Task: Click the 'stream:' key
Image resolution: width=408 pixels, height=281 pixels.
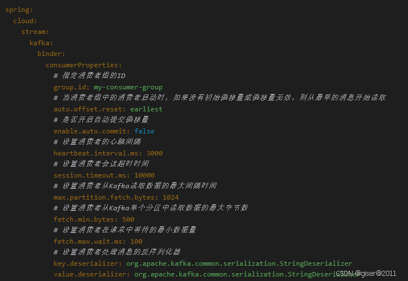Action: [35, 32]
